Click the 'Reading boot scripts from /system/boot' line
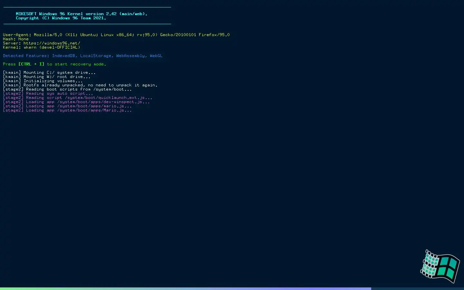The height and width of the screenshot is (290, 464). click(x=67, y=89)
